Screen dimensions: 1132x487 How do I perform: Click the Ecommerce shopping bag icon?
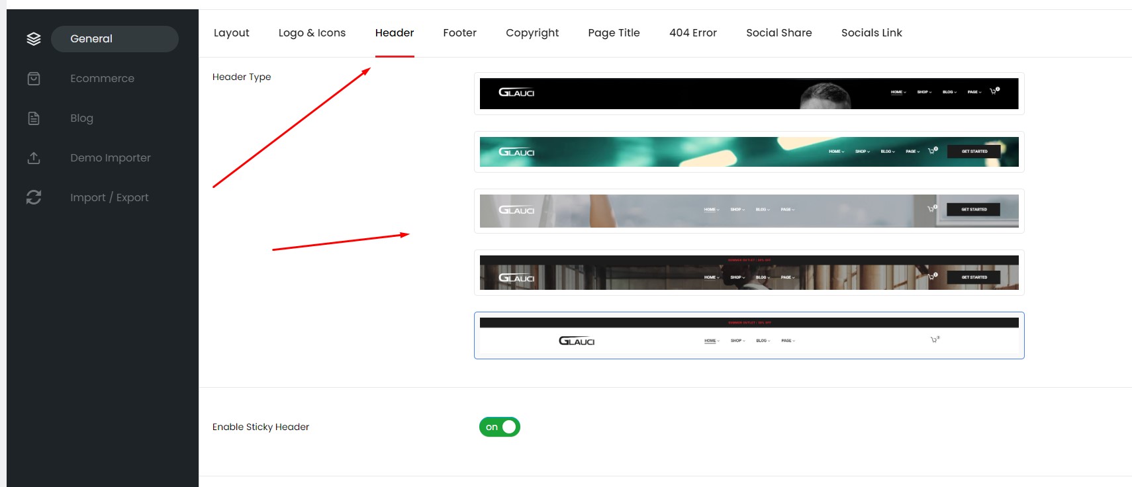coord(34,79)
